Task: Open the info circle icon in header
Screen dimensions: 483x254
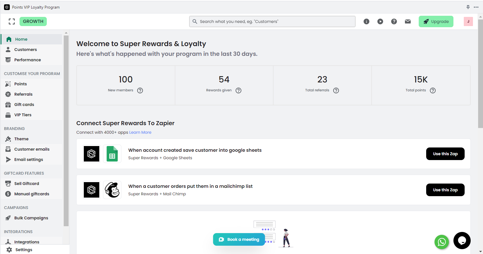Action: tap(366, 21)
